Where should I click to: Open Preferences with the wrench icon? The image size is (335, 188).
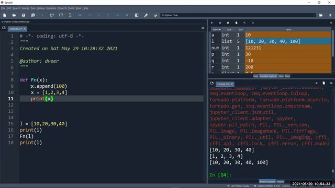click(x=146, y=15)
